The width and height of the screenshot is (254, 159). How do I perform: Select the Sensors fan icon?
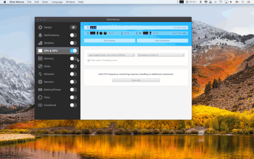(40, 82)
